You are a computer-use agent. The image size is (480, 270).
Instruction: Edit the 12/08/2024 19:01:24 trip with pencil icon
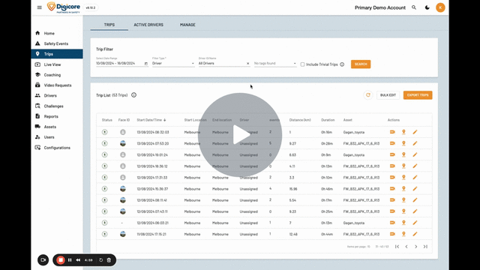click(x=415, y=154)
